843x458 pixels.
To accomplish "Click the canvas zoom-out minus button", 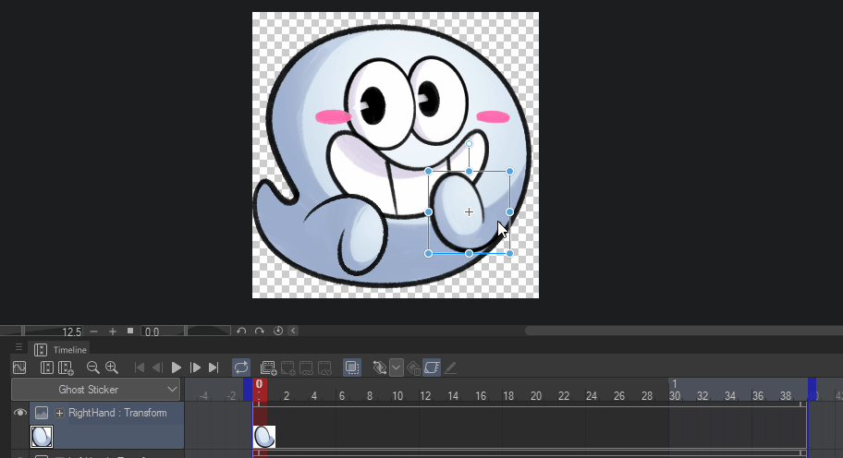I will [94, 331].
